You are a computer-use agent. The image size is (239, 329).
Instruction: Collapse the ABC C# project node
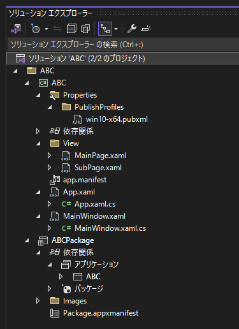pos(27,83)
